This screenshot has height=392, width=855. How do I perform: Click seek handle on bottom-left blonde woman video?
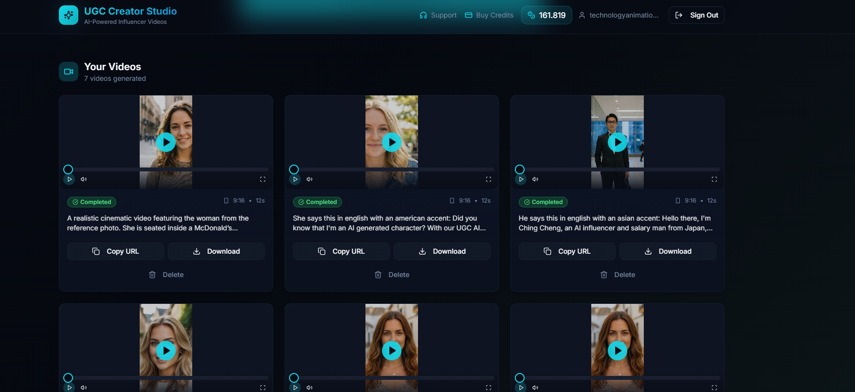click(x=68, y=378)
